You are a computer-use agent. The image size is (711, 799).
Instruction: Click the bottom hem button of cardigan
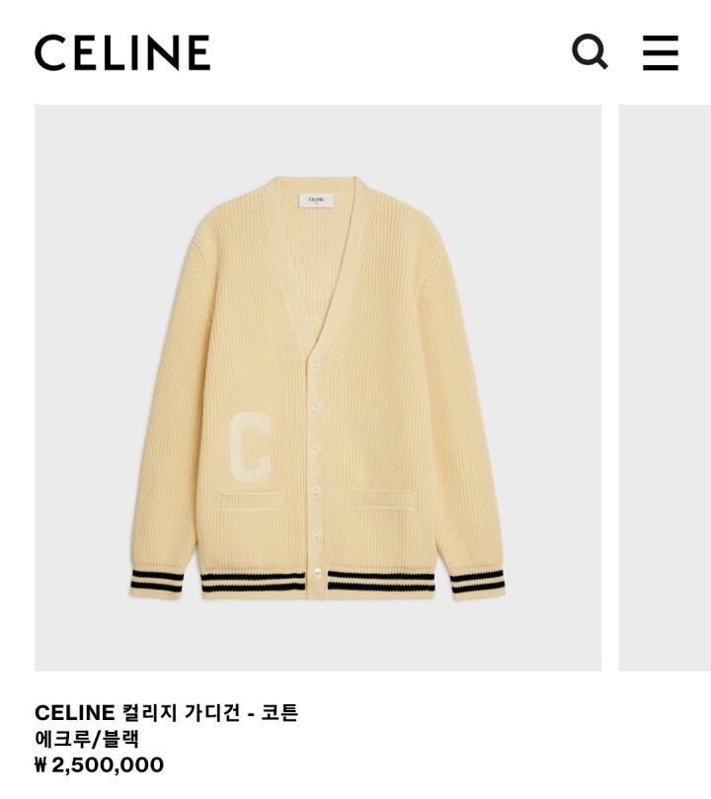point(315,573)
